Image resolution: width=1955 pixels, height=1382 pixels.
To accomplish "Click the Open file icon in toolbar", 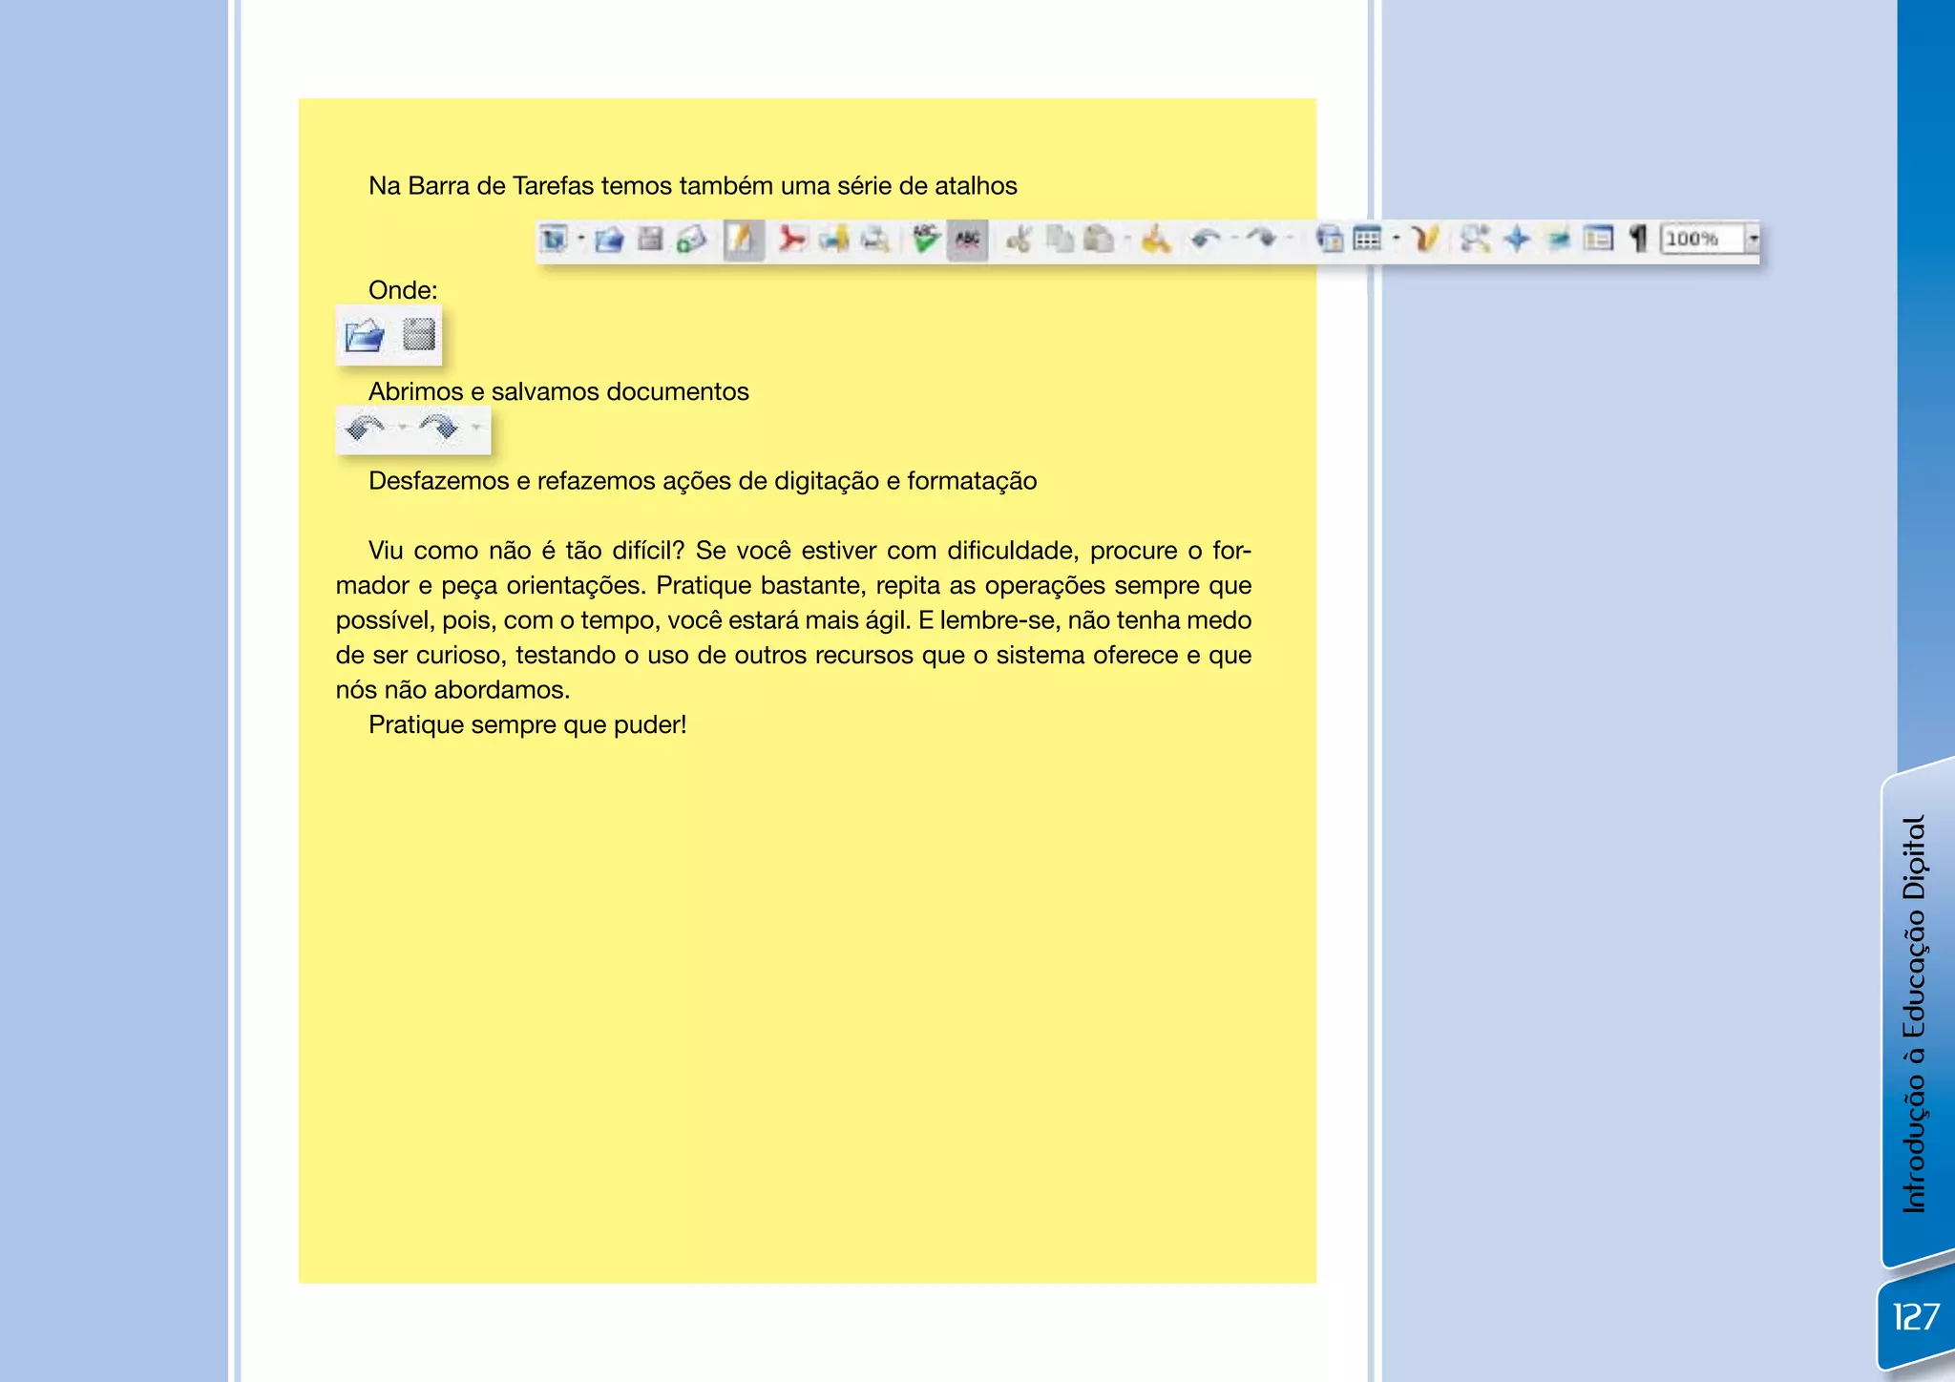I will (609, 239).
